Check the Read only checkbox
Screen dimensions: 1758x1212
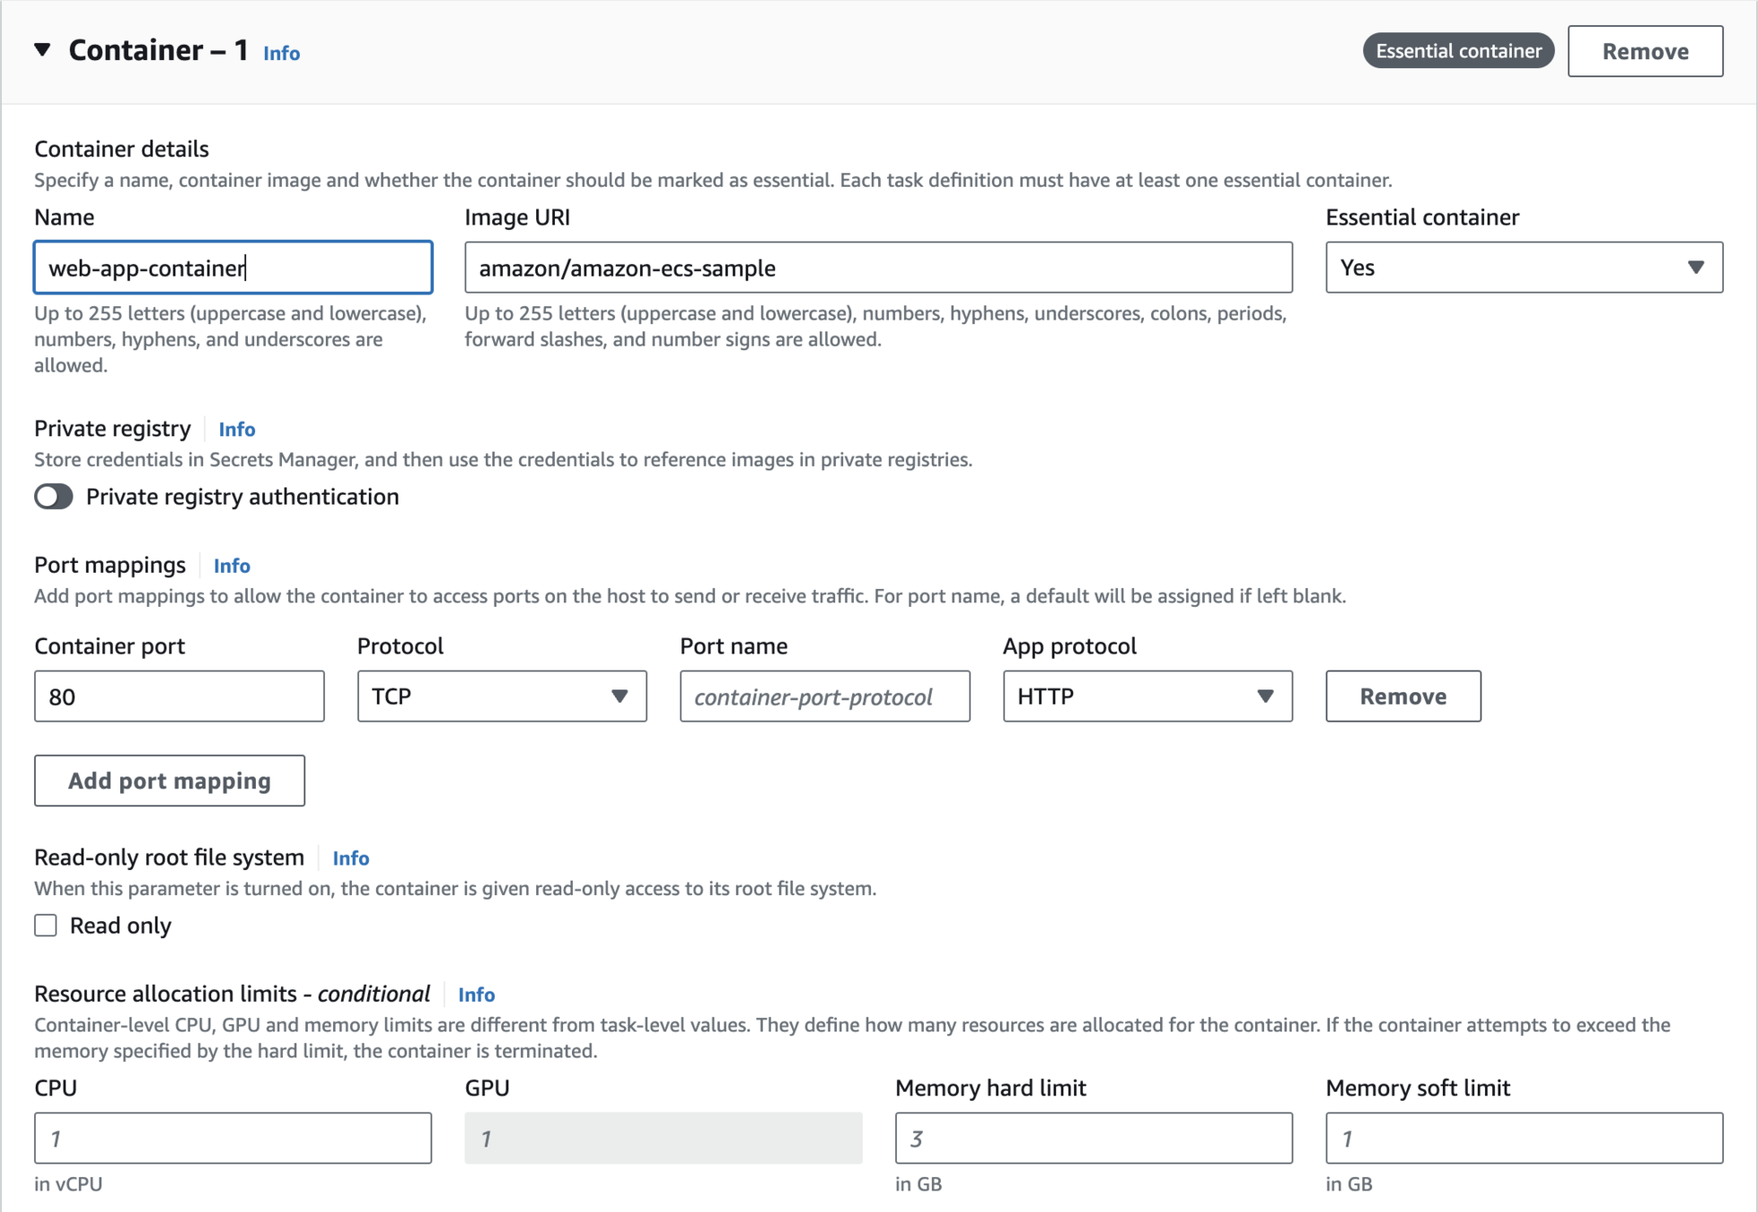coord(46,926)
